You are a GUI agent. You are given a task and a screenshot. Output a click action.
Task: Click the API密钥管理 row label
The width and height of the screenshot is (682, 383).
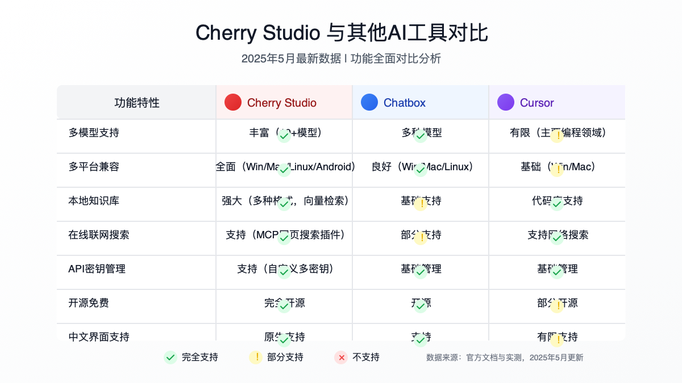pos(97,269)
